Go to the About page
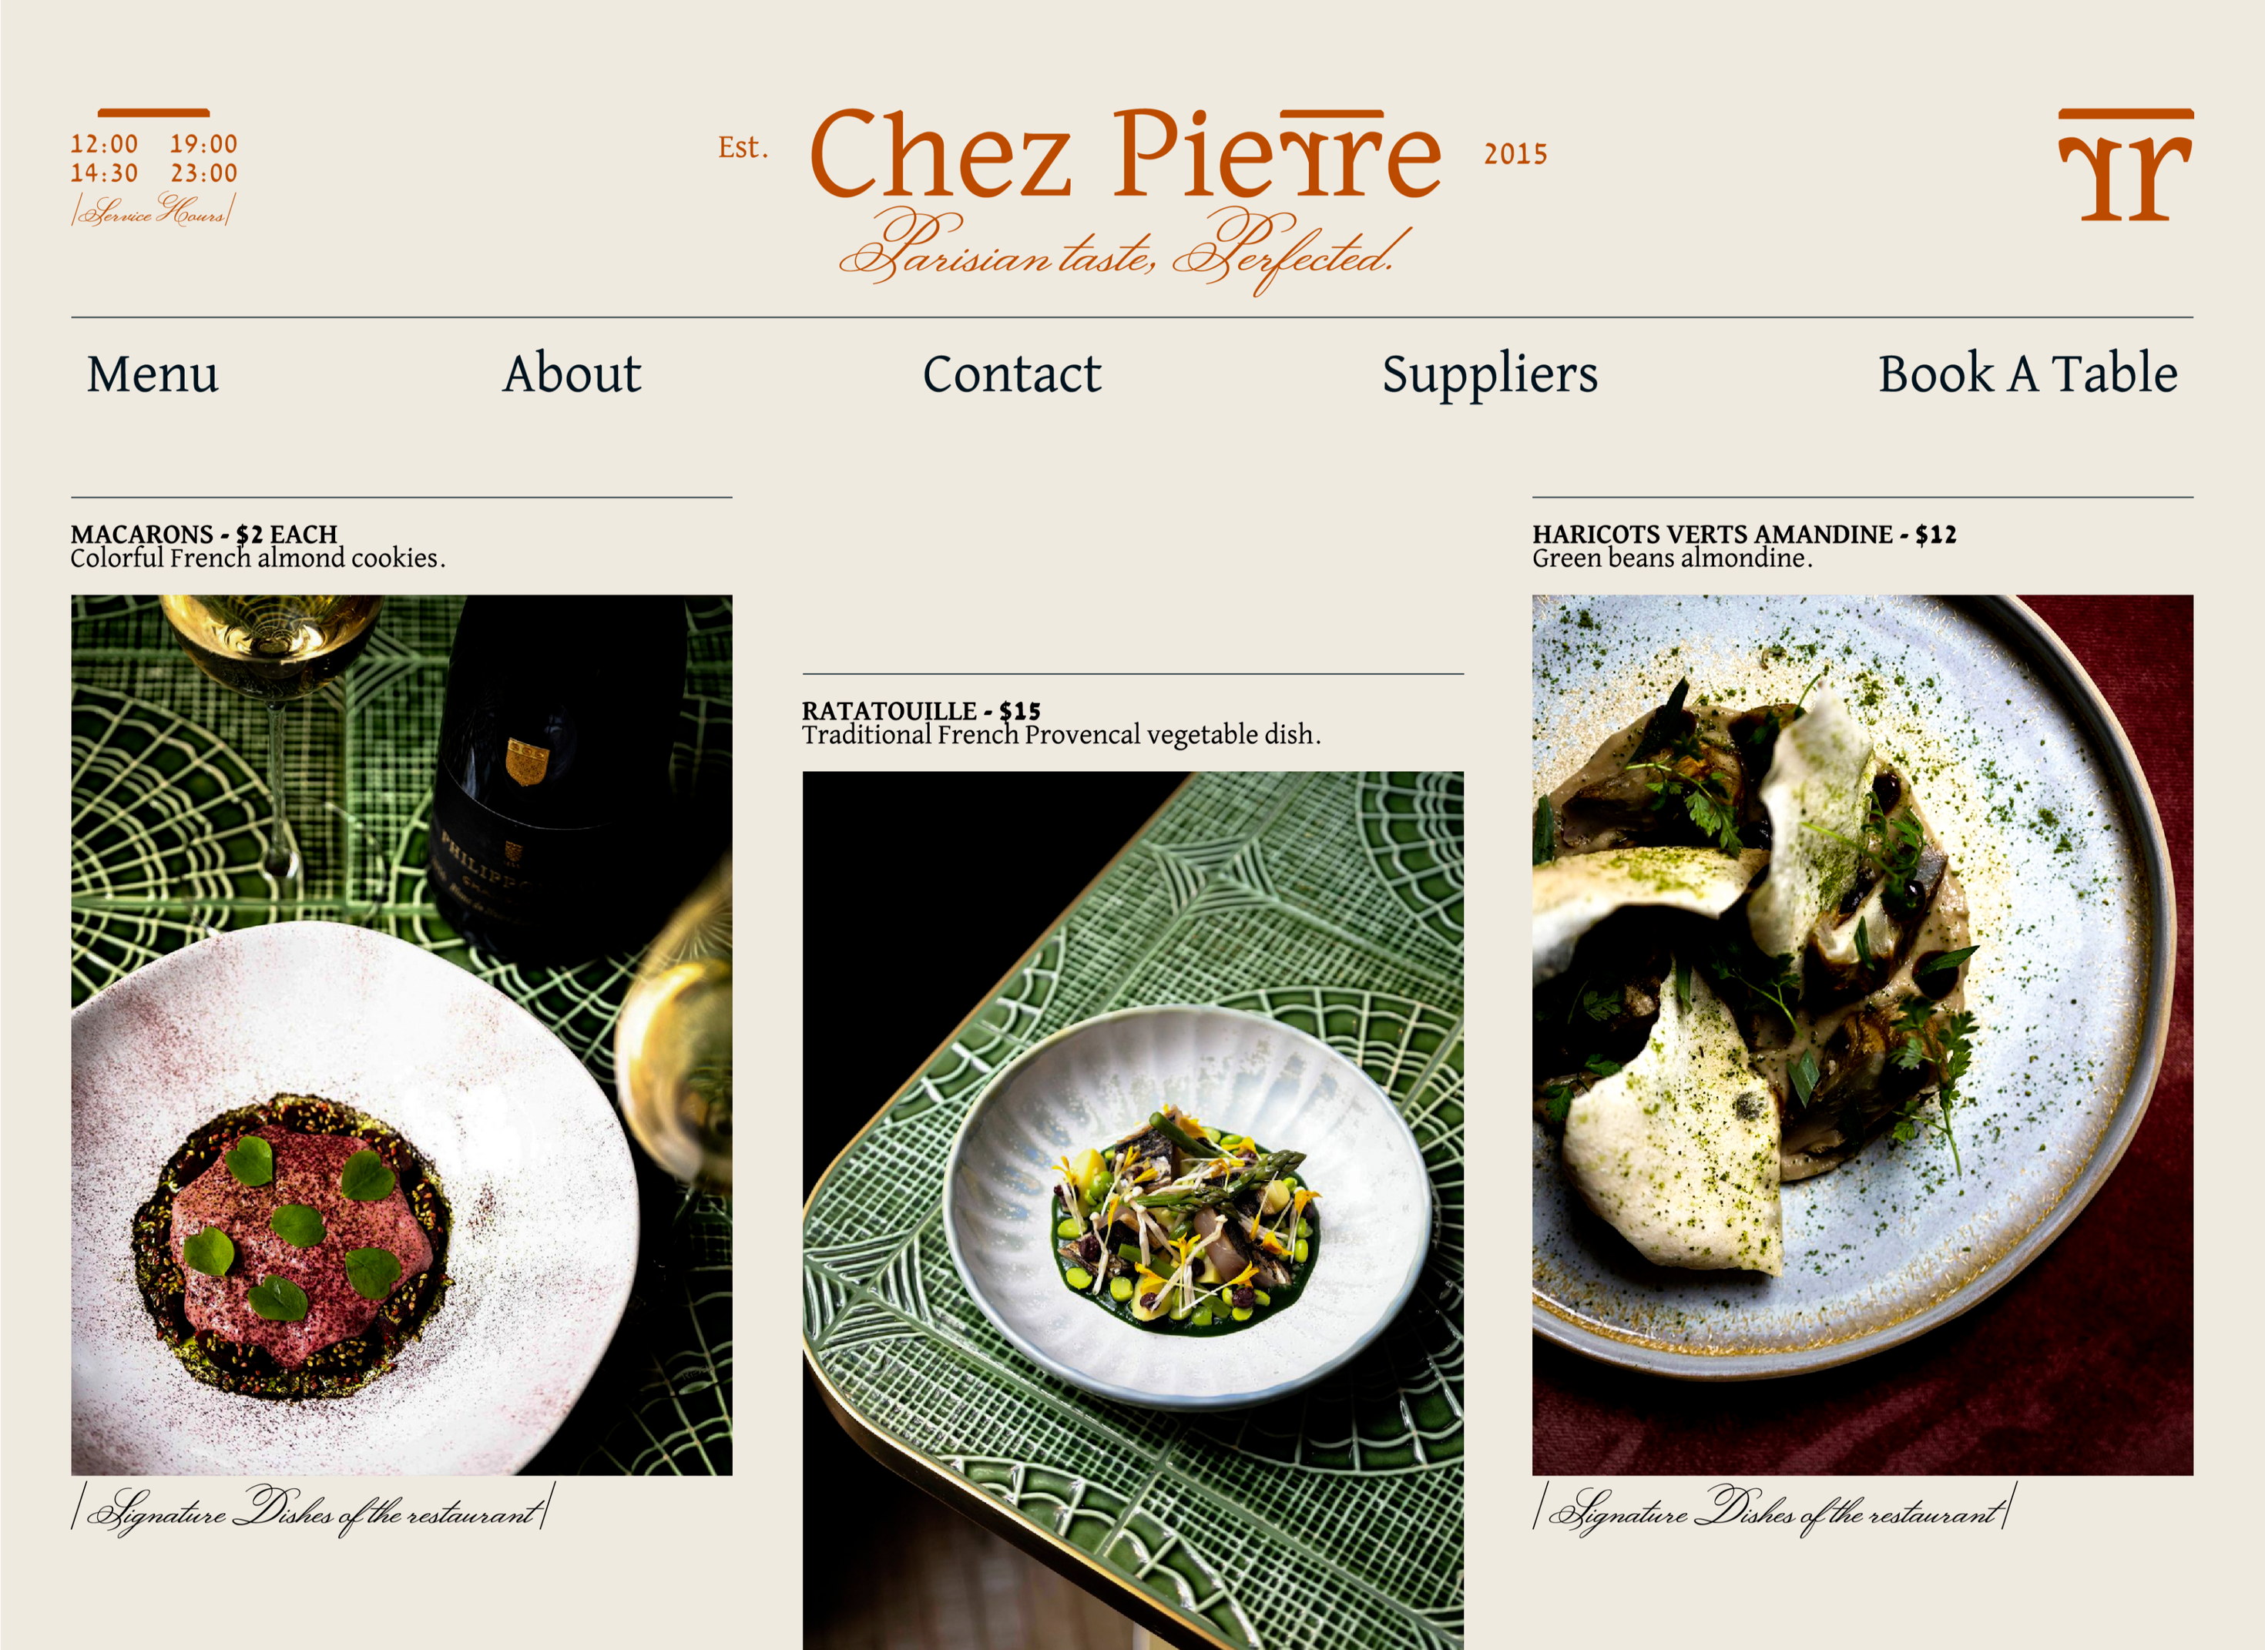Screen dimensions: 2265x1650 [x=571, y=374]
